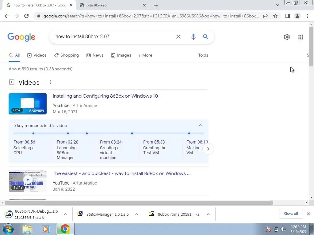The image size is (314, 235).
Task: Open Chrome three-dot menu
Action: click(307, 16)
